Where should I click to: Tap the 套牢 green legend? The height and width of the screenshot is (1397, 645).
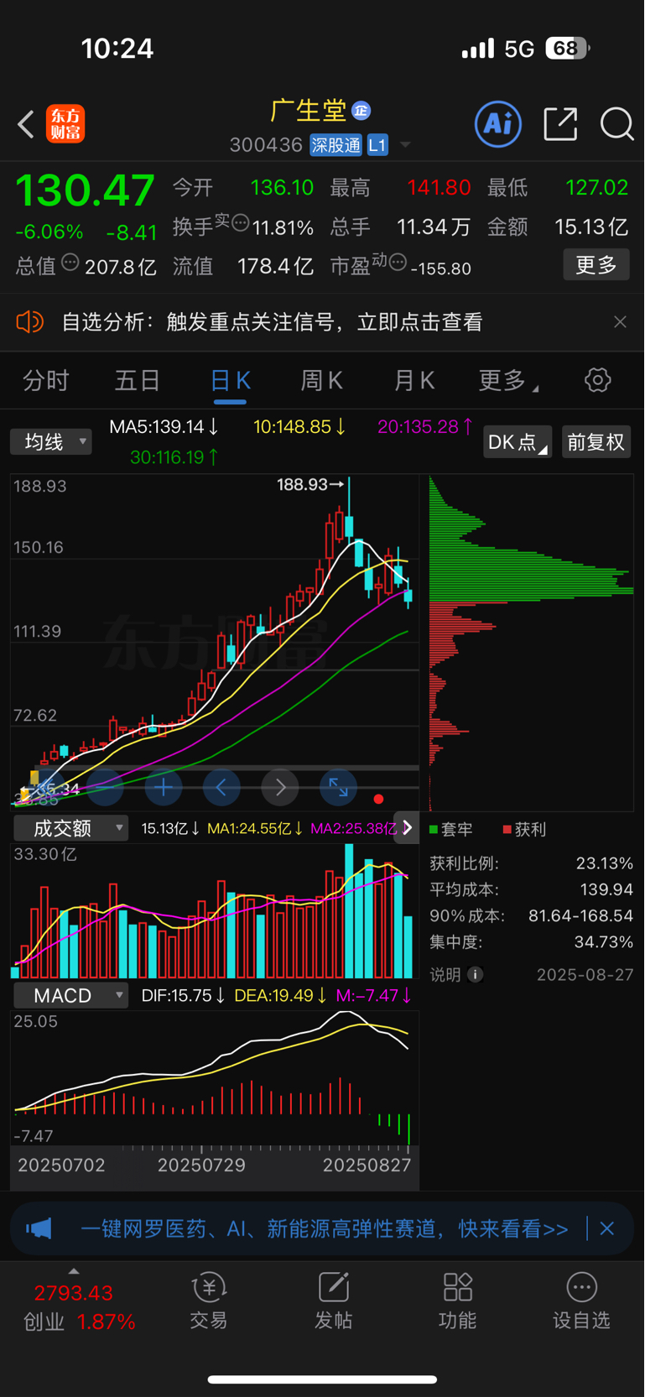point(451,829)
